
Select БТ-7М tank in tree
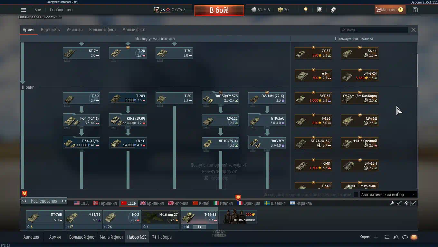pyautogui.click(x=81, y=53)
